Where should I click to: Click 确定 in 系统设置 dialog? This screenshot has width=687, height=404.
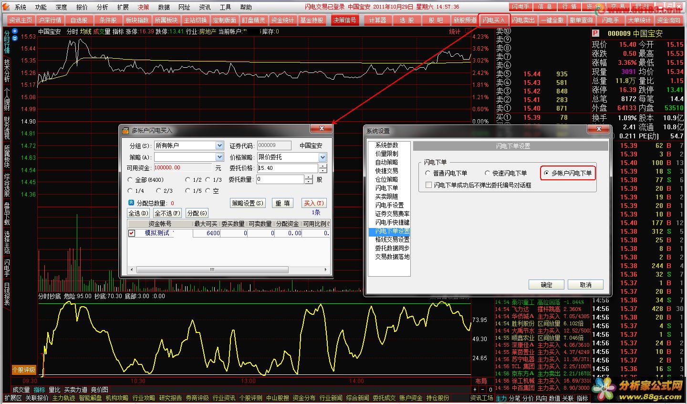546,285
